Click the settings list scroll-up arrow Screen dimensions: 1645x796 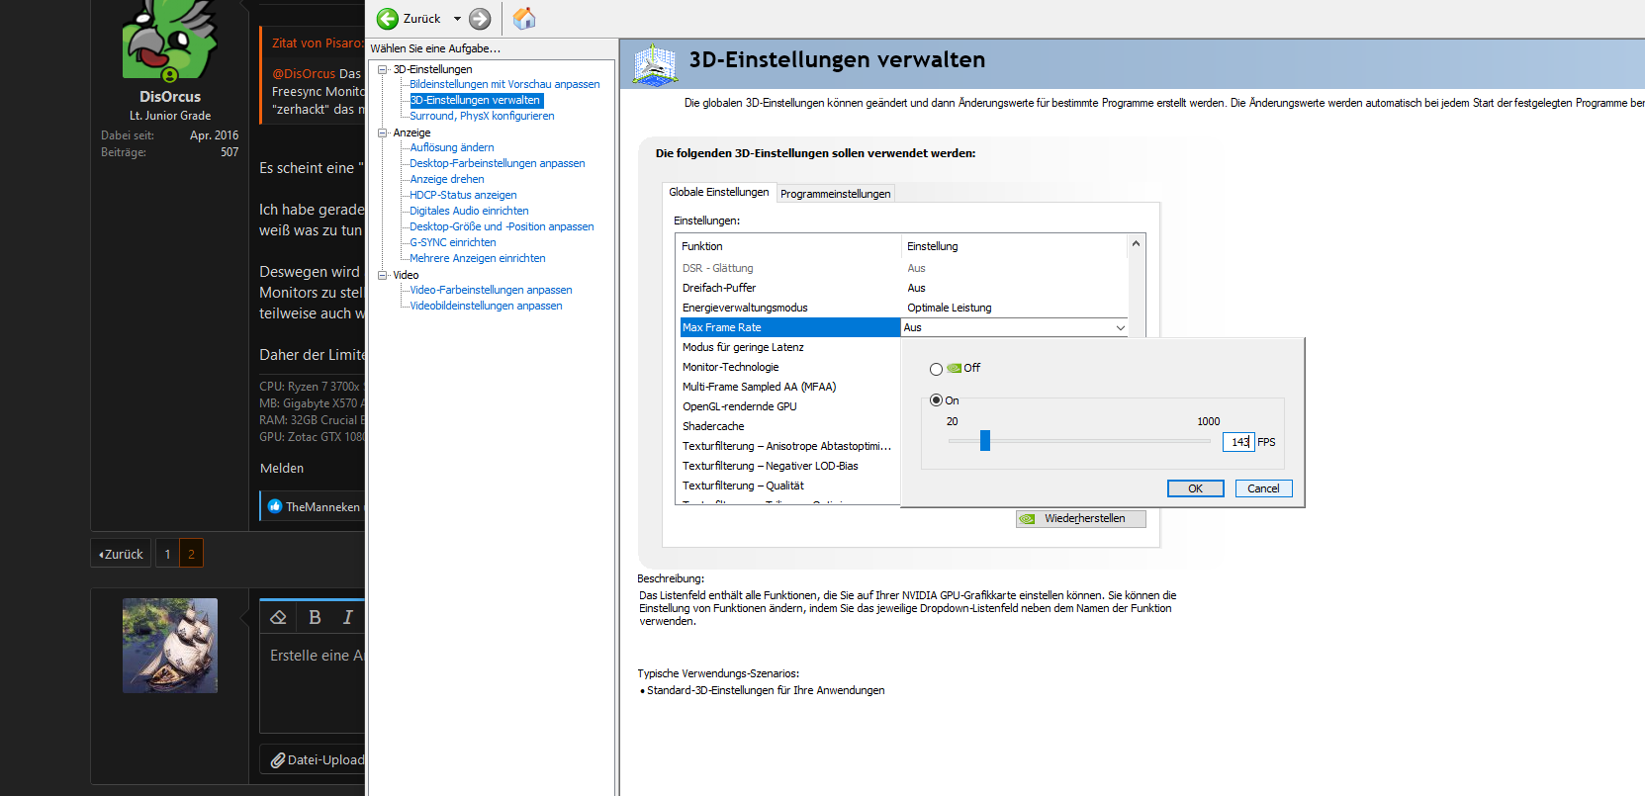click(x=1136, y=243)
